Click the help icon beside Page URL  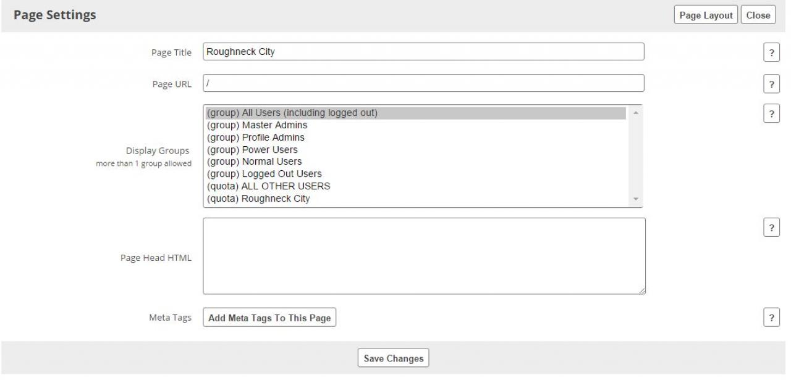(771, 84)
